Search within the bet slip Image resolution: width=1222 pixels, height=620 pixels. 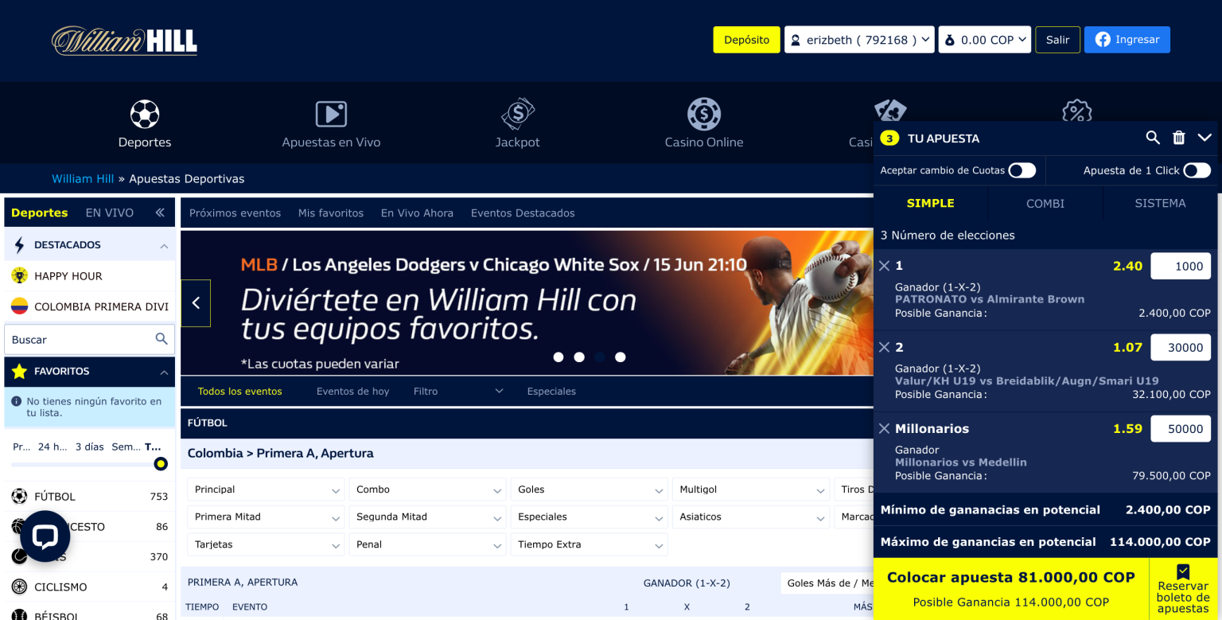[1153, 138]
